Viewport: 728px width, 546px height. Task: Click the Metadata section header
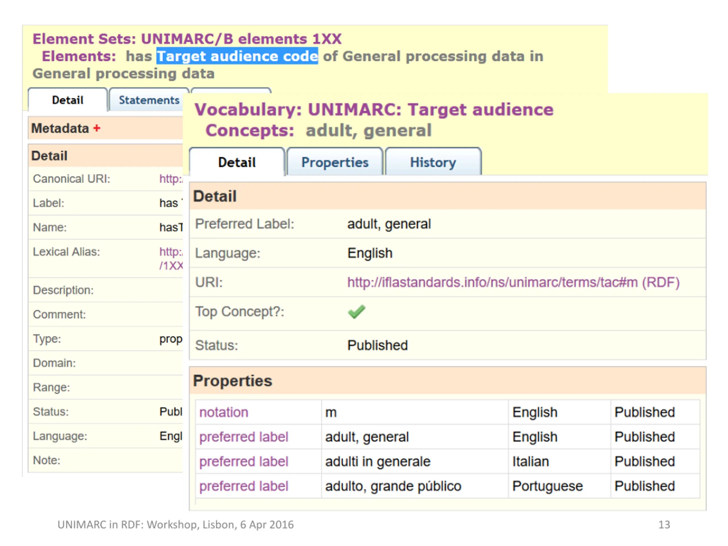(105, 128)
